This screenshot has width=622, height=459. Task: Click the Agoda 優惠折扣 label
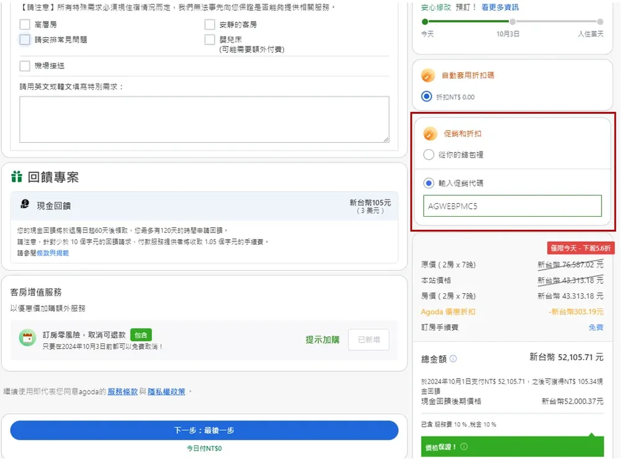(448, 312)
